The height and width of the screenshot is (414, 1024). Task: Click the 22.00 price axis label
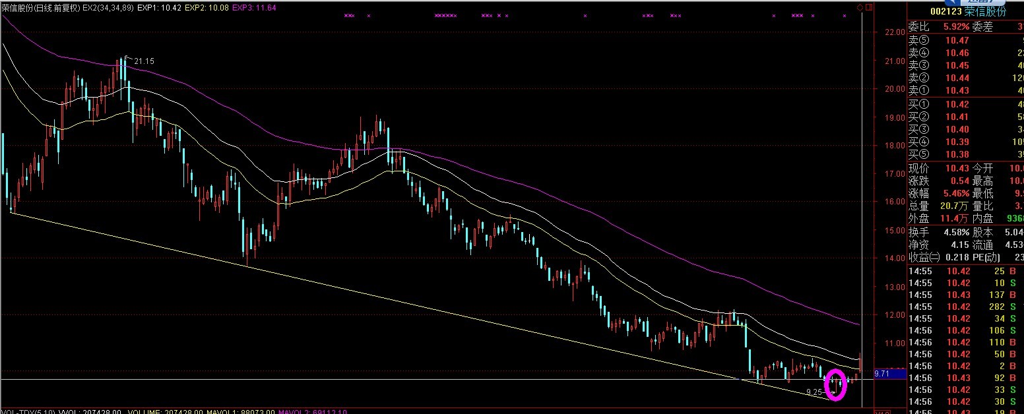pyautogui.click(x=895, y=32)
